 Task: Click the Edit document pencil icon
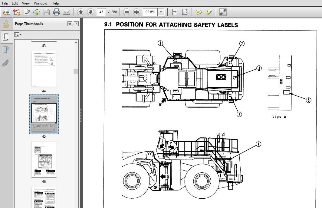(27, 12)
